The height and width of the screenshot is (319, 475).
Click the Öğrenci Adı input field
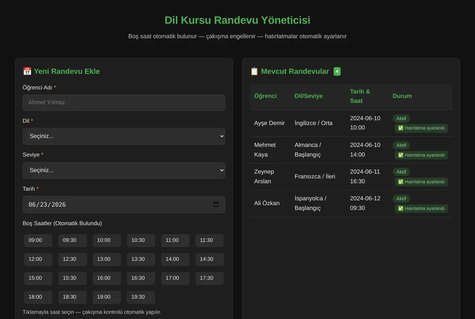[x=124, y=103]
